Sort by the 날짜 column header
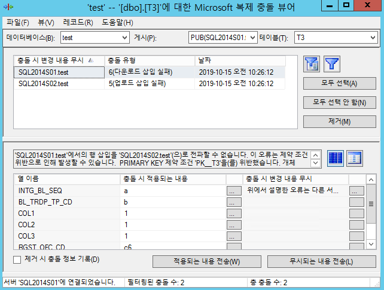Image resolution: width=384 pixels, height=290 pixels. click(x=240, y=61)
